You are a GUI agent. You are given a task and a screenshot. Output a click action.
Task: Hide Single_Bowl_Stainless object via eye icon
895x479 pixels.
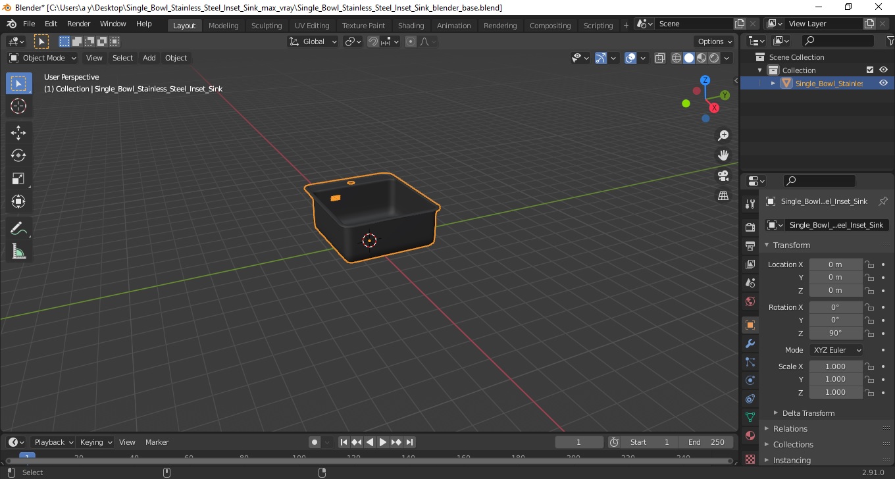(883, 83)
